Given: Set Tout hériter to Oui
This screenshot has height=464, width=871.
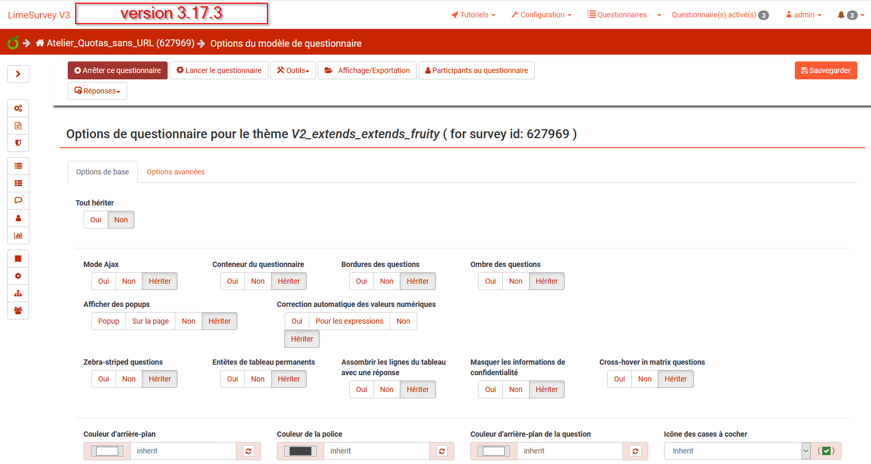Looking at the screenshot, I should (96, 220).
